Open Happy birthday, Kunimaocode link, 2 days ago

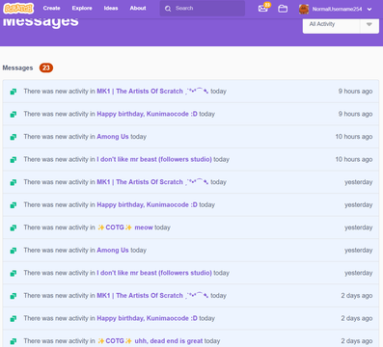(x=147, y=318)
